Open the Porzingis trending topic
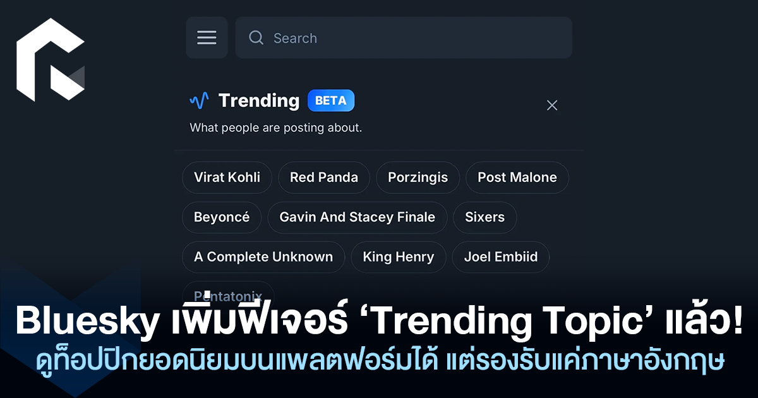758x398 pixels. click(418, 178)
